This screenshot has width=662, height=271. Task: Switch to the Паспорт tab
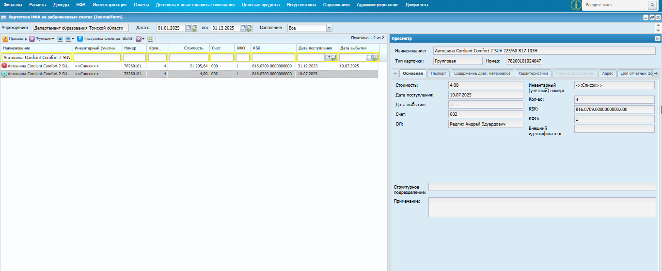point(439,73)
